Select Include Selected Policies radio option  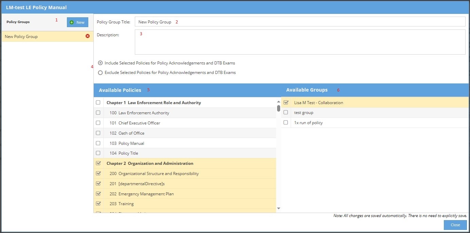coord(100,63)
